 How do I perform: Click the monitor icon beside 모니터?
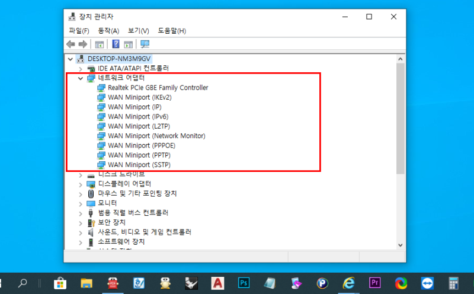[x=91, y=203]
